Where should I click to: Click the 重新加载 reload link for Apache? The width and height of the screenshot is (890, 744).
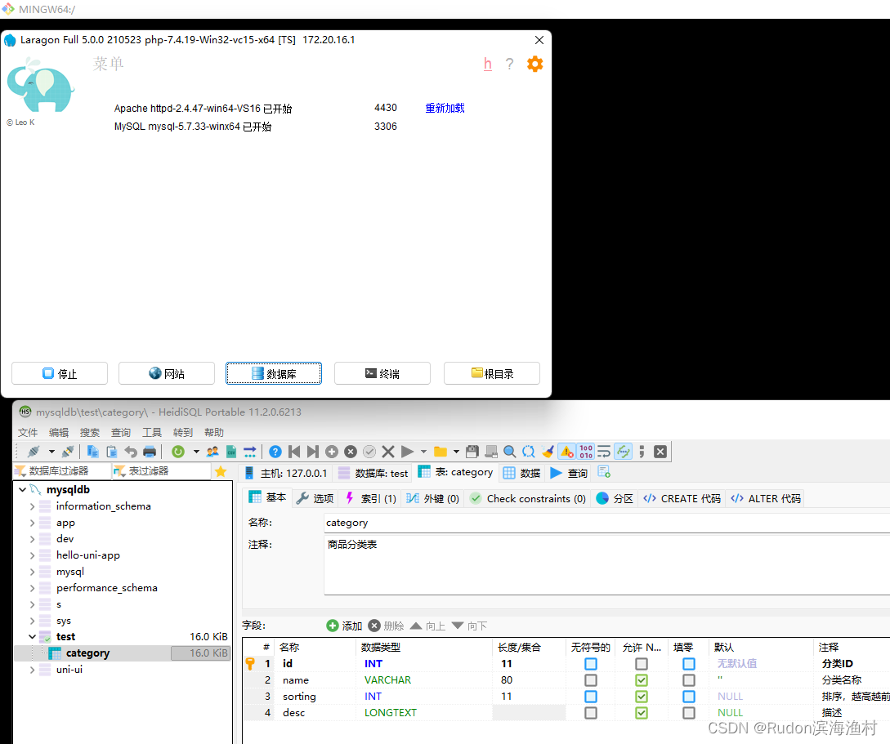click(x=445, y=108)
